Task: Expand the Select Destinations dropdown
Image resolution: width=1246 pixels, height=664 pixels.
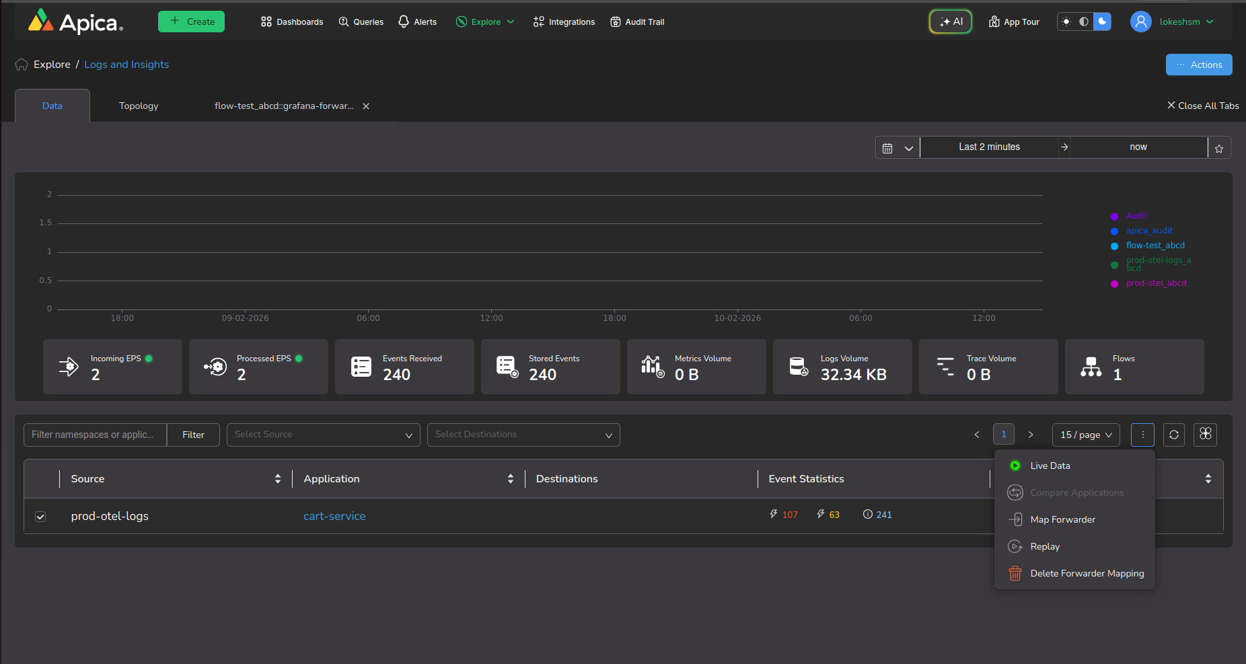Action: point(523,435)
